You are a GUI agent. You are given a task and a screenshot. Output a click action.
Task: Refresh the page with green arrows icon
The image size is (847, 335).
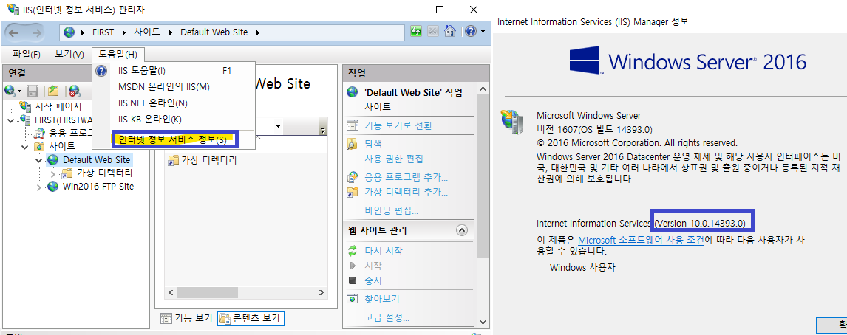click(416, 31)
